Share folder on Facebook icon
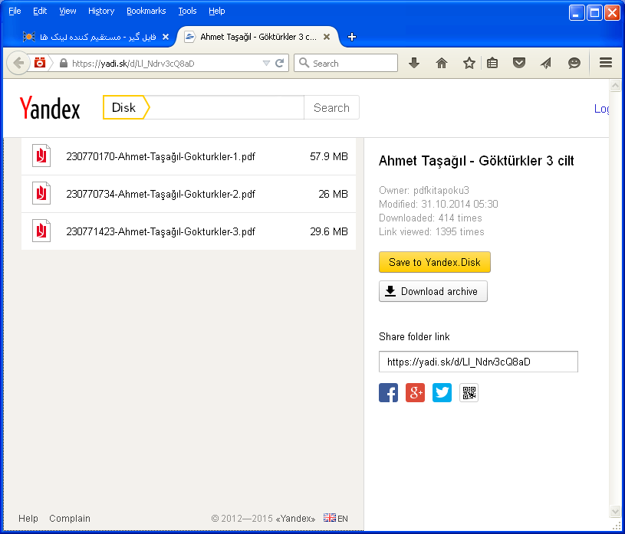The width and height of the screenshot is (625, 534). coord(388,392)
